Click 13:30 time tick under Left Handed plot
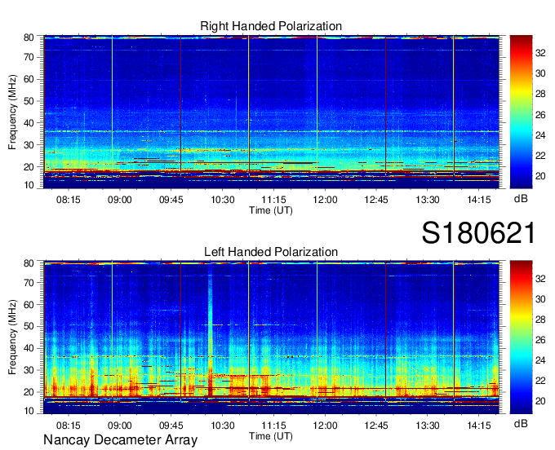 click(x=428, y=426)
